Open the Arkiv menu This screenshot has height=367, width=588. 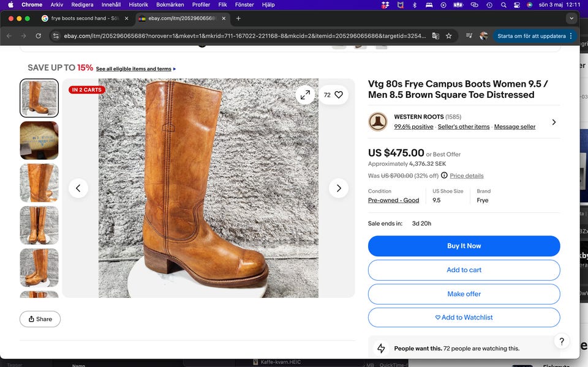pos(56,5)
